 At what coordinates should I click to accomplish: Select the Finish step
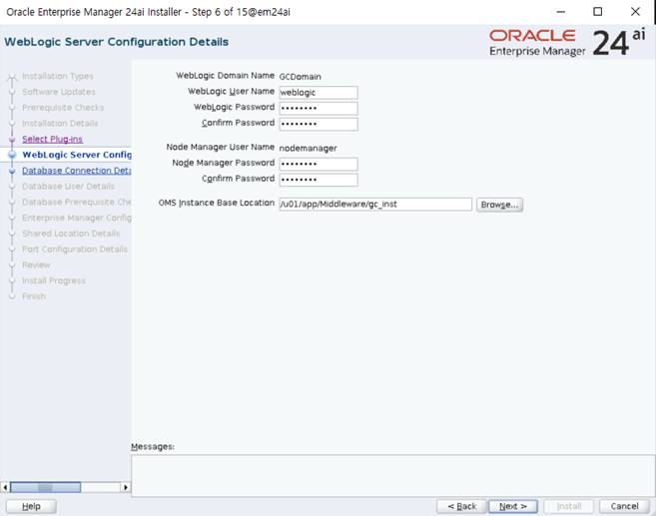pyautogui.click(x=34, y=296)
